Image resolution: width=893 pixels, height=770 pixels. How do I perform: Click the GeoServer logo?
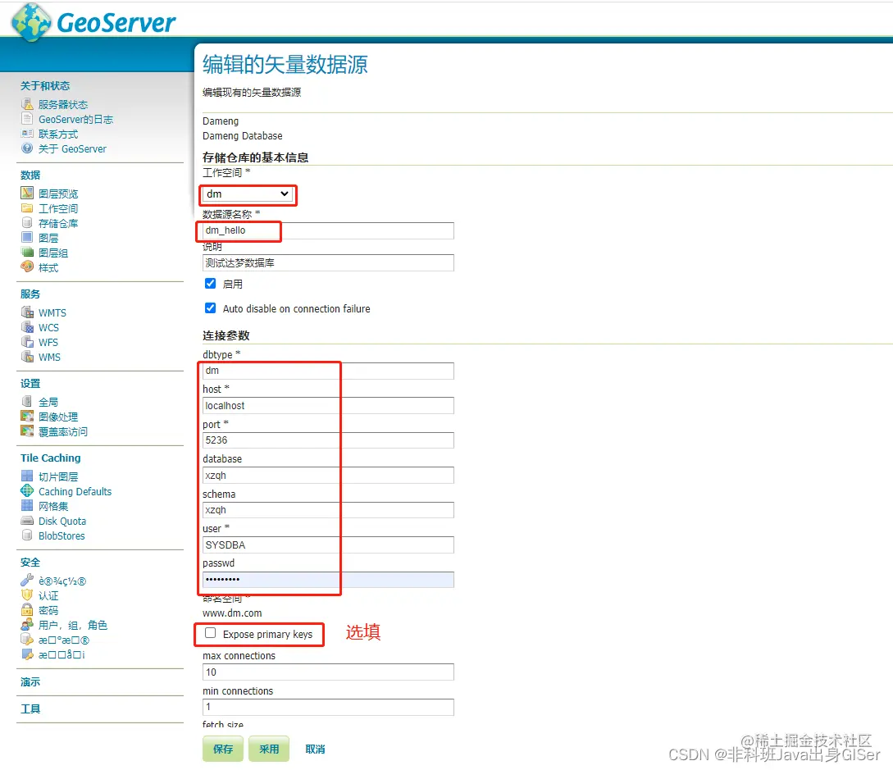point(94,22)
